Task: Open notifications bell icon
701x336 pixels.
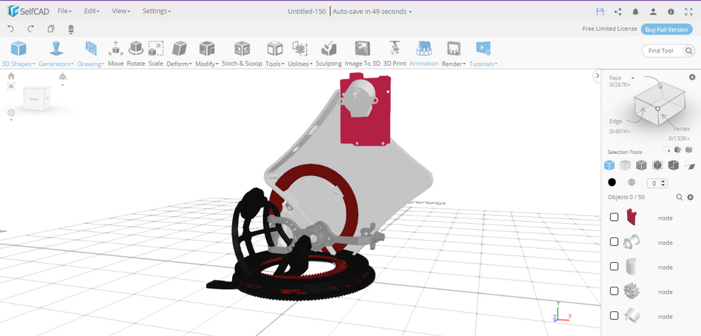Action: coord(635,12)
